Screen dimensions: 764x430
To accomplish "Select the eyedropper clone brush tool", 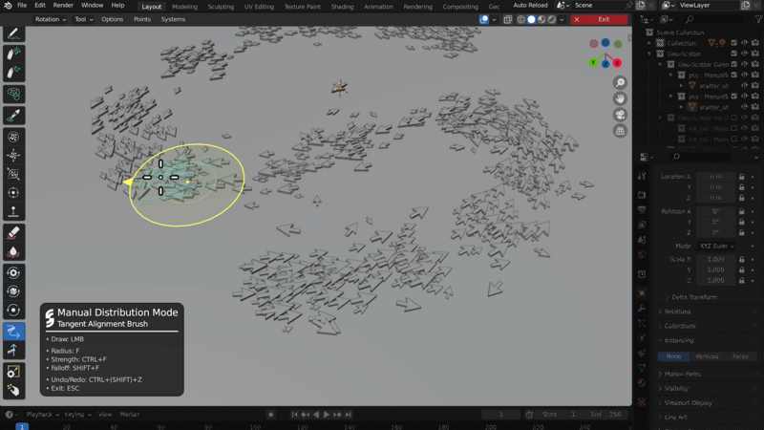I will (x=13, y=115).
